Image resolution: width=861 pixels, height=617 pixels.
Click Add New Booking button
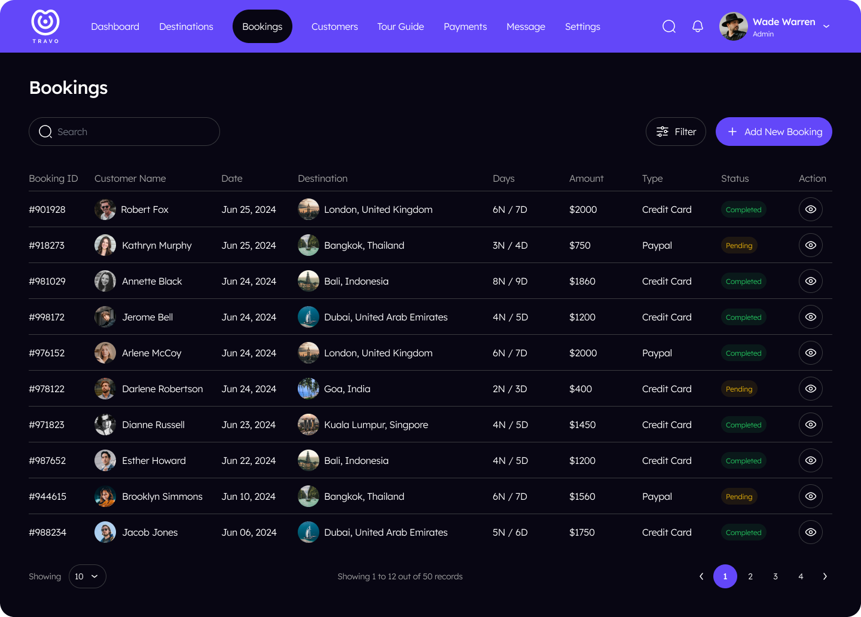(774, 132)
